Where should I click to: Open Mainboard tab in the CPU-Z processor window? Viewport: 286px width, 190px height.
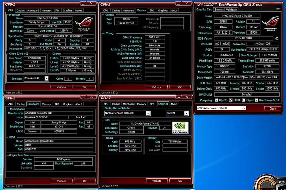[x=33, y=11]
